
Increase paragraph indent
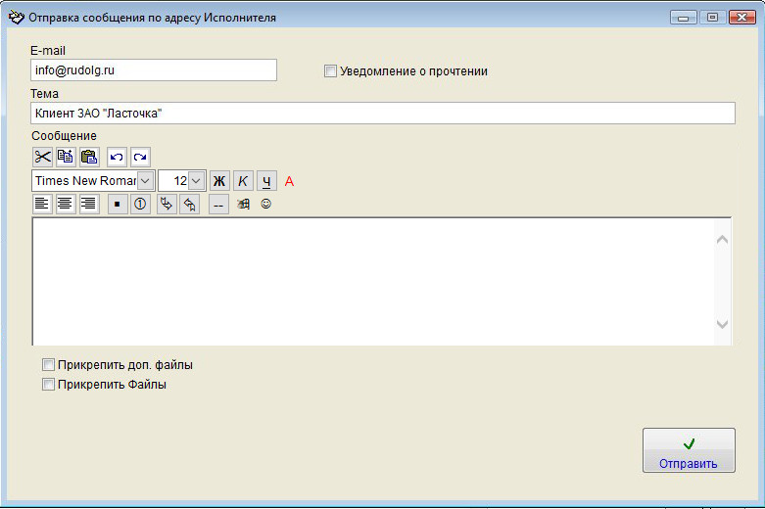click(167, 204)
